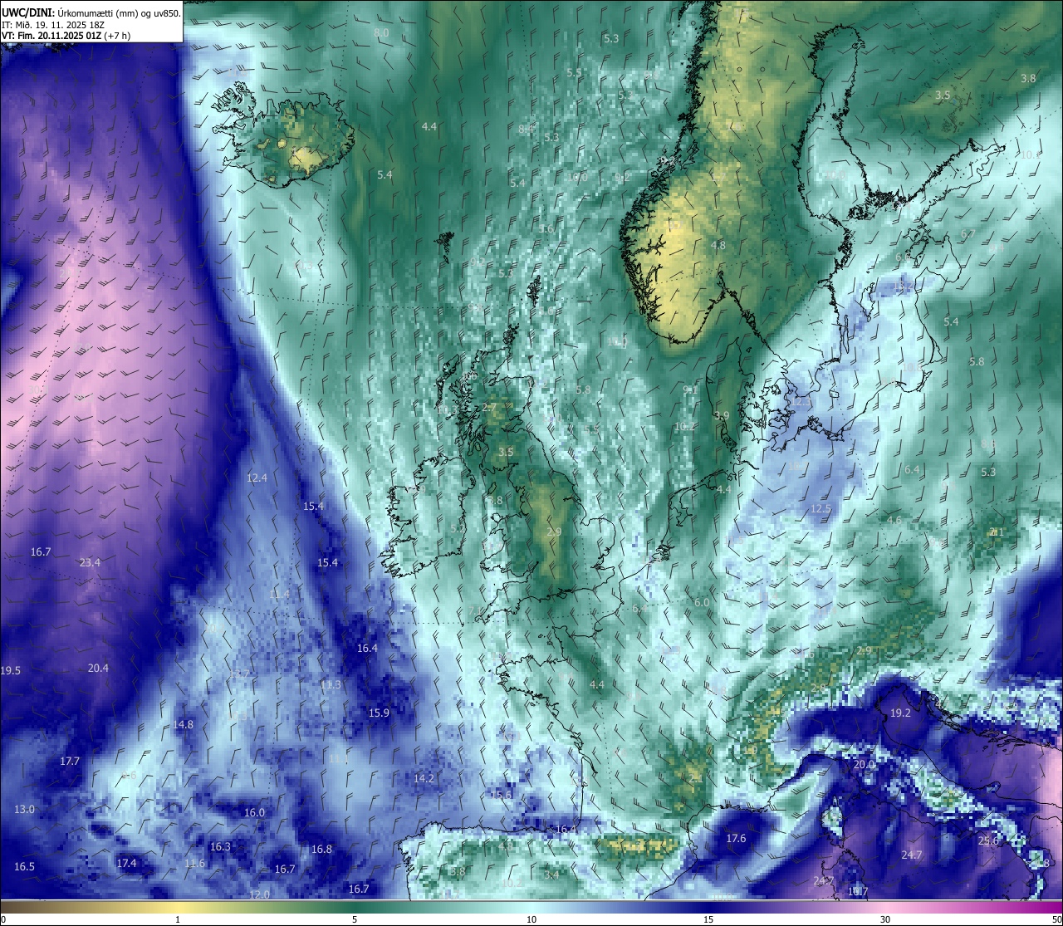The image size is (1063, 926).
Task: Click the colorbar tick labeled 30
Action: coord(885,919)
